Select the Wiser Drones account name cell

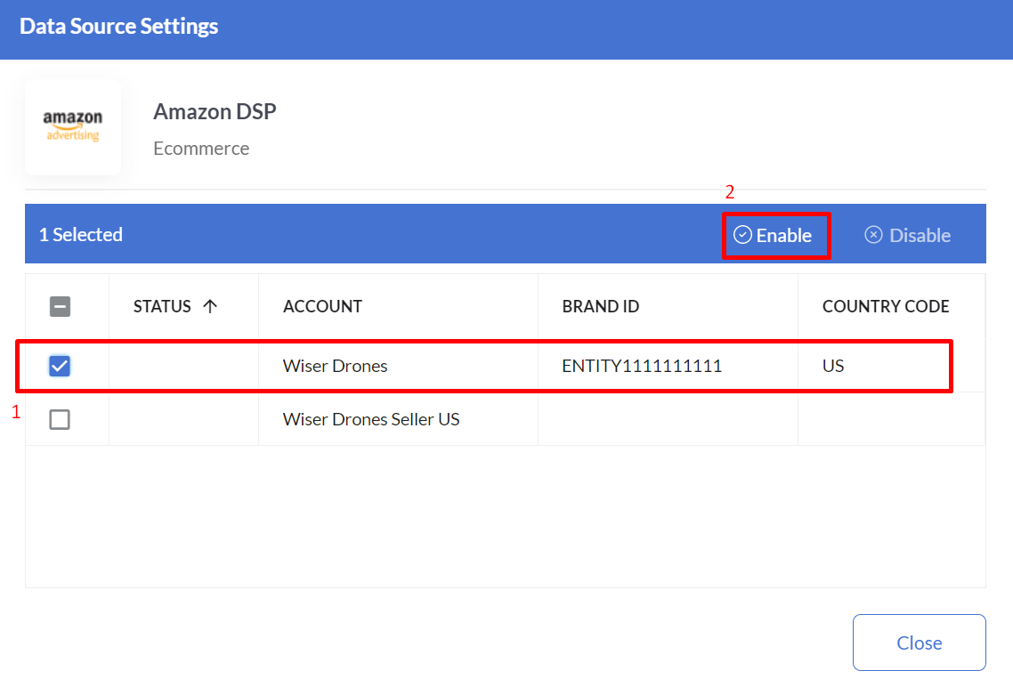click(x=335, y=366)
